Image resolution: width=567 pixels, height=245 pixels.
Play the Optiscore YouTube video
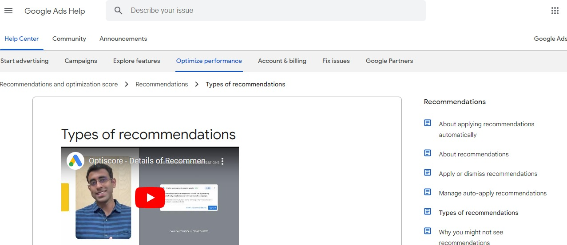click(150, 198)
